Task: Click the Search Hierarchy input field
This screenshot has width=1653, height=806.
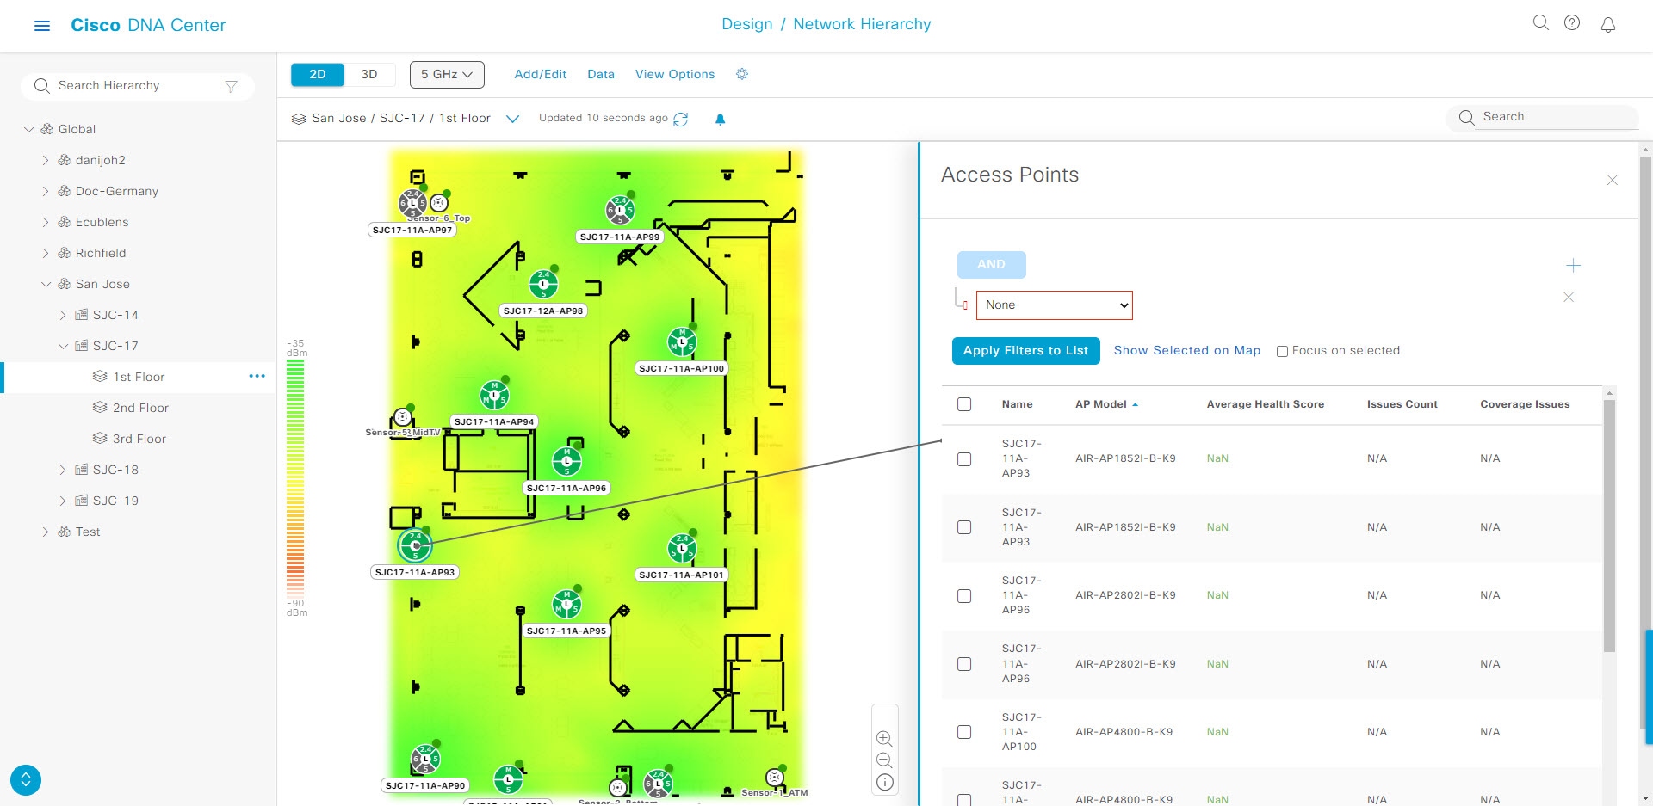Action: tap(138, 86)
